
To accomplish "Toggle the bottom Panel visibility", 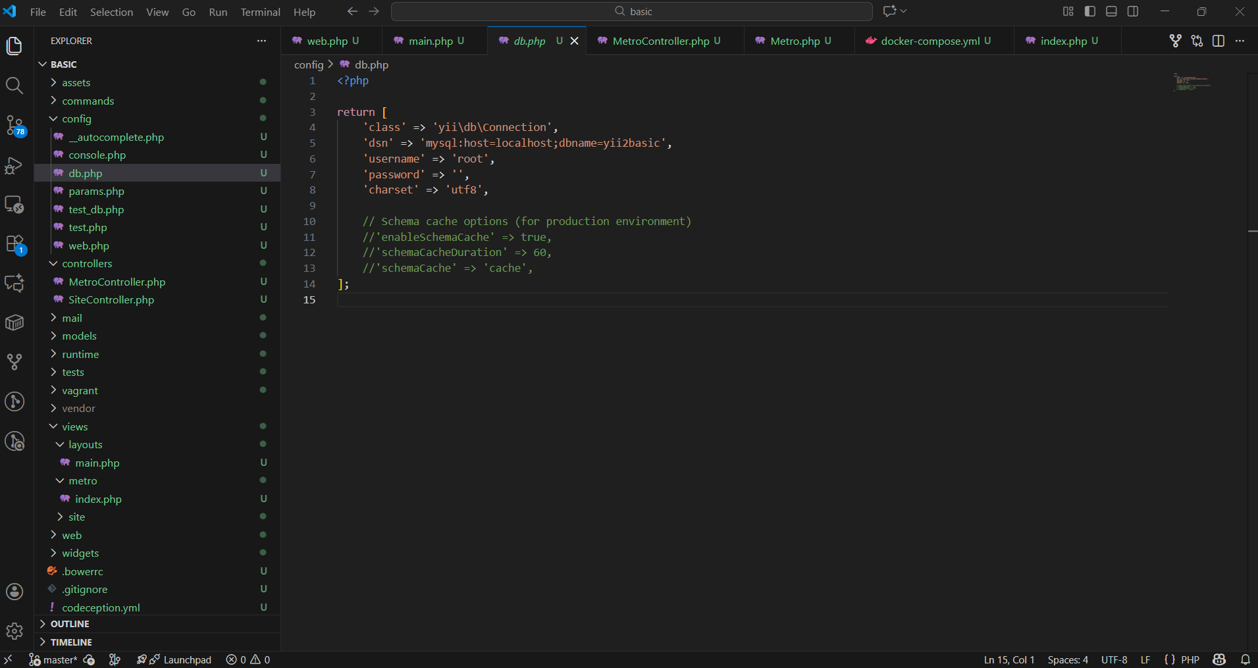I will (x=1111, y=12).
